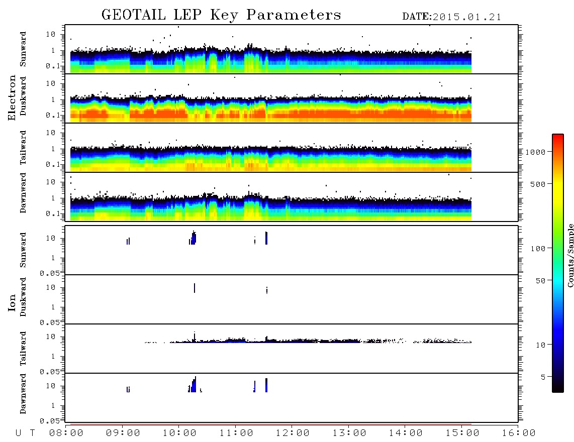This screenshot has height=442, width=574.
Task: Select the Electron 'Sunward' axis label
Action: 23,49
